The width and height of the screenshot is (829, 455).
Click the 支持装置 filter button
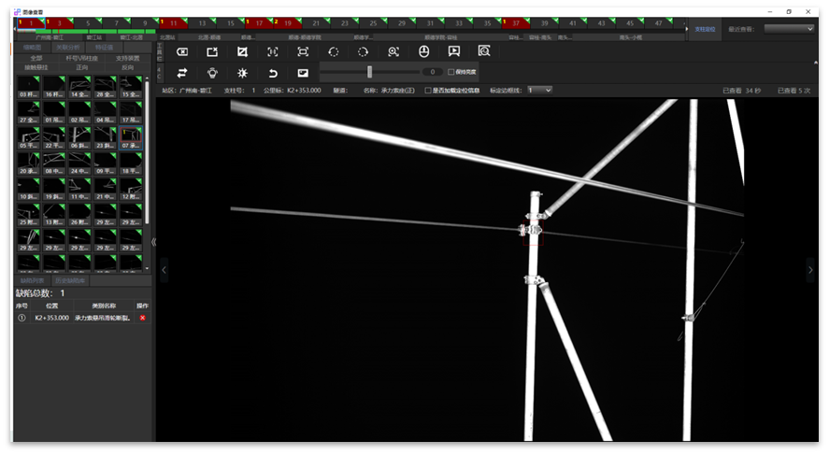tap(127, 58)
